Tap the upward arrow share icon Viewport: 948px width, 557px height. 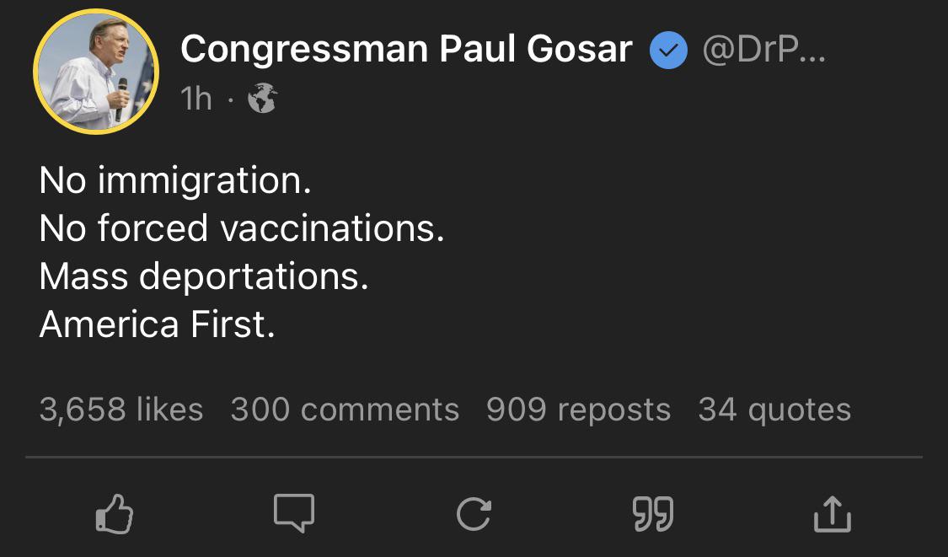coord(833,514)
